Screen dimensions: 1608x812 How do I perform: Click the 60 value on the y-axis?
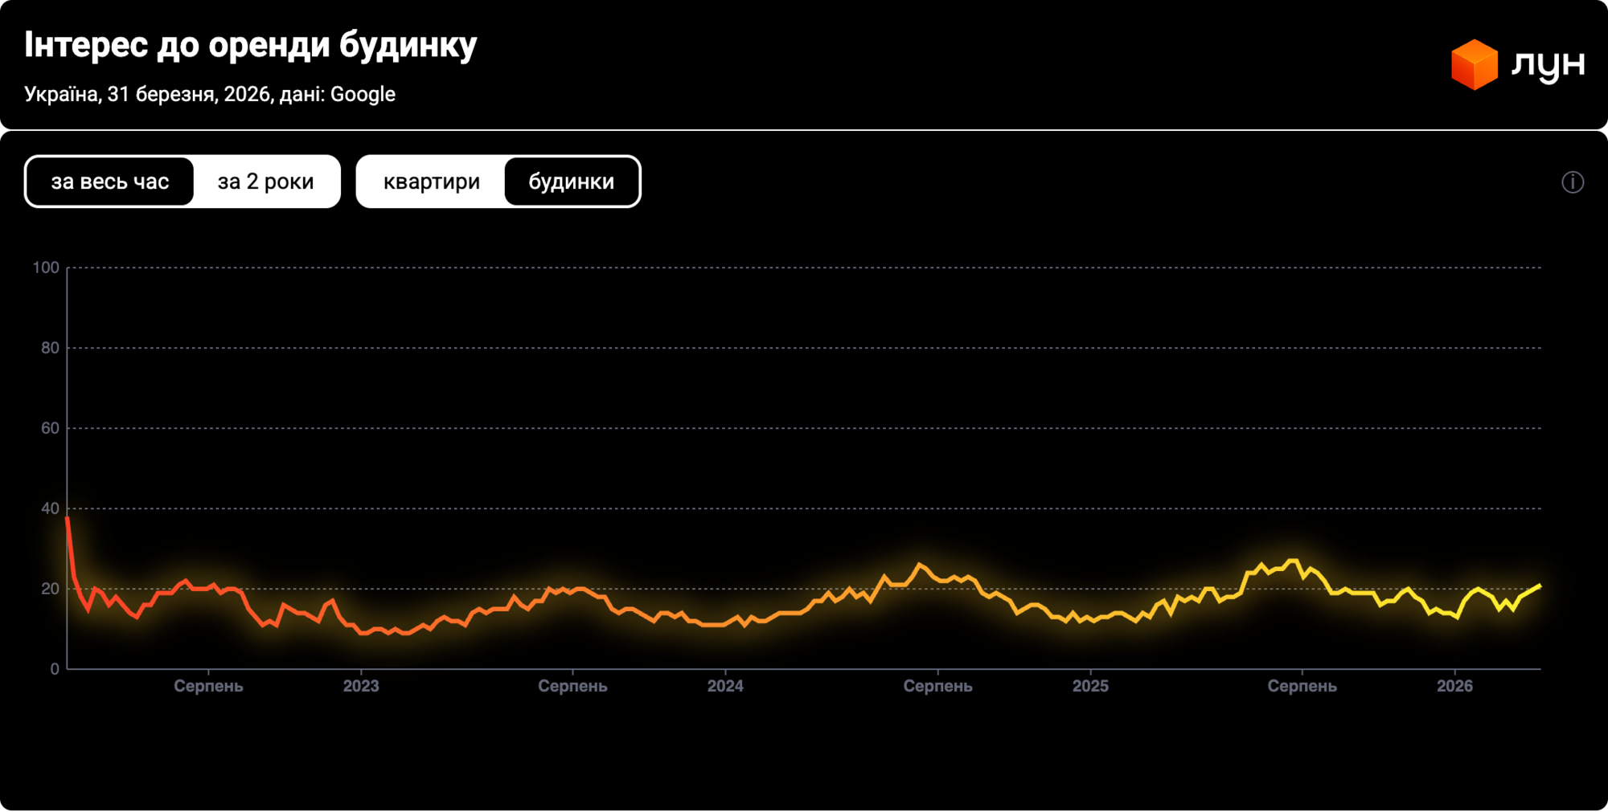coord(50,428)
